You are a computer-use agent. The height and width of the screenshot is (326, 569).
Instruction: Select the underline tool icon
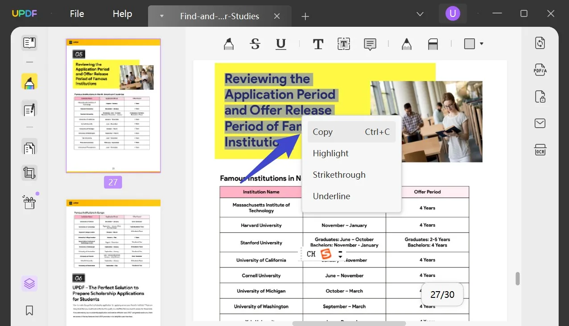point(280,44)
